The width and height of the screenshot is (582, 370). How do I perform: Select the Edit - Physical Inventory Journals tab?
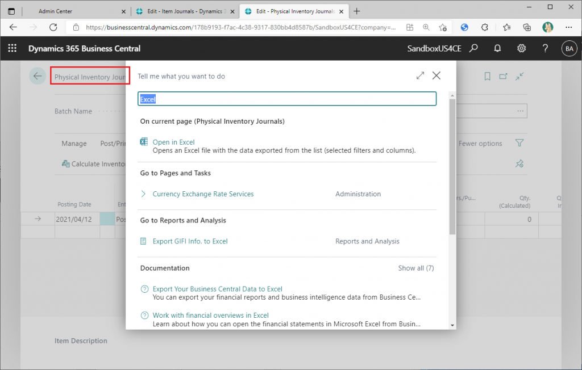(x=295, y=11)
